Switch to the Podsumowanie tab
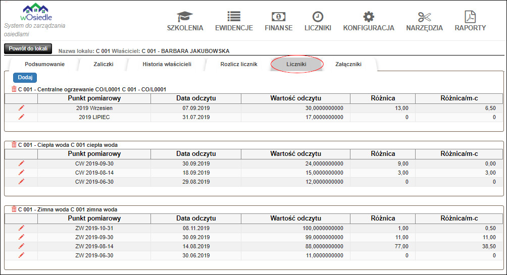This screenshot has width=507, height=275. coord(44,64)
